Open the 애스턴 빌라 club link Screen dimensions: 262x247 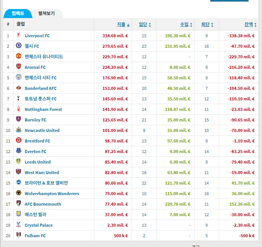tap(35, 215)
